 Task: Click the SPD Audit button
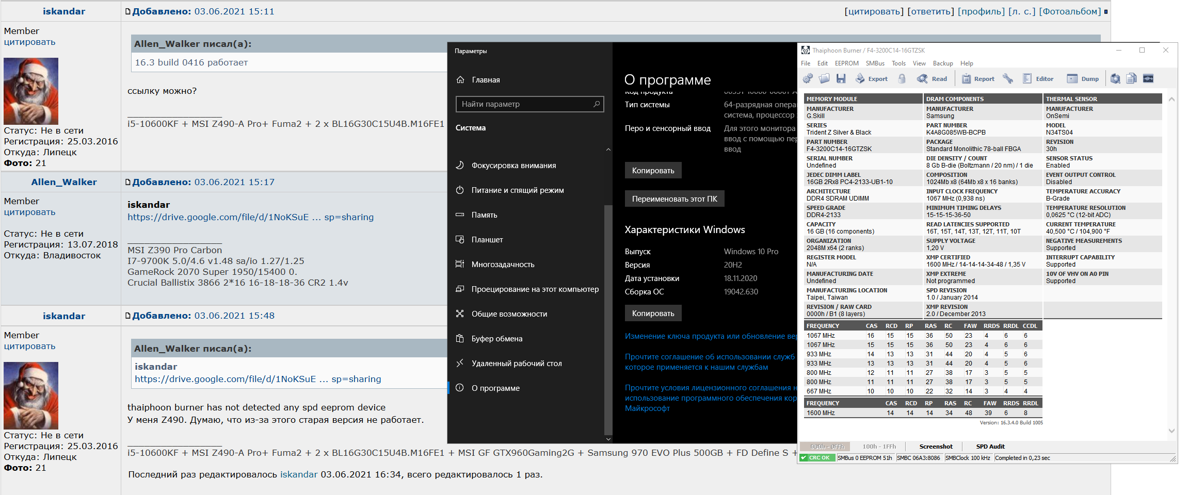point(990,447)
